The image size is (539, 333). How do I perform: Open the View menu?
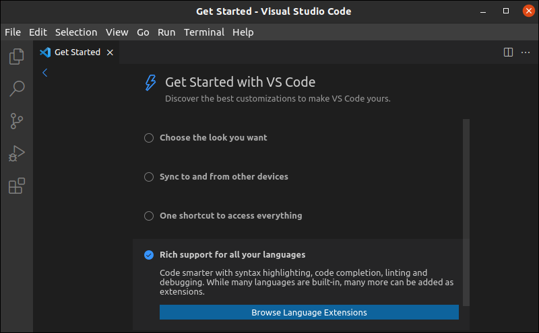(117, 32)
